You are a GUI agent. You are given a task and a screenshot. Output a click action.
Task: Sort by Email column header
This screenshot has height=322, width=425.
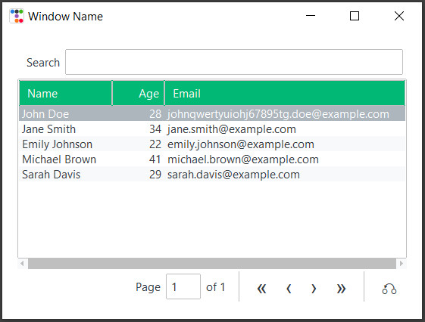click(285, 93)
